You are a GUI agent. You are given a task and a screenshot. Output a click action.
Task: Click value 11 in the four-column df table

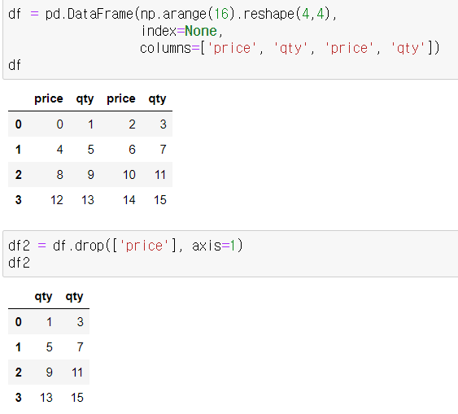coord(160,175)
